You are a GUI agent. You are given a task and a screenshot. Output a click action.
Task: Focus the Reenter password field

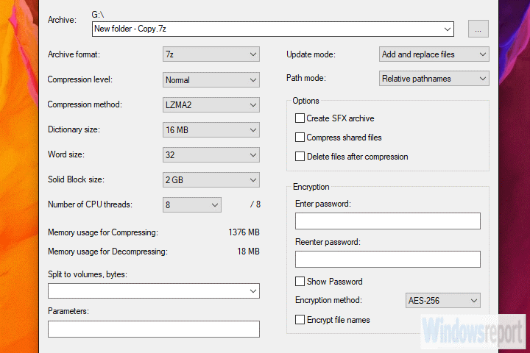click(x=387, y=259)
